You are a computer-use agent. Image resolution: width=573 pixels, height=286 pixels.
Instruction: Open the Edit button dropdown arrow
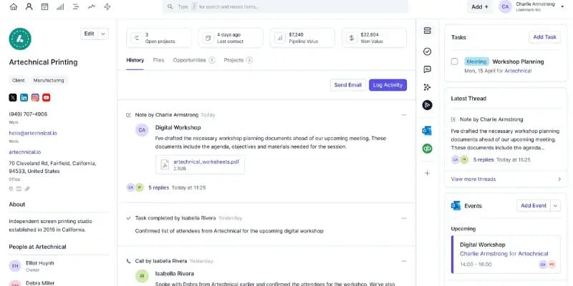(103, 34)
